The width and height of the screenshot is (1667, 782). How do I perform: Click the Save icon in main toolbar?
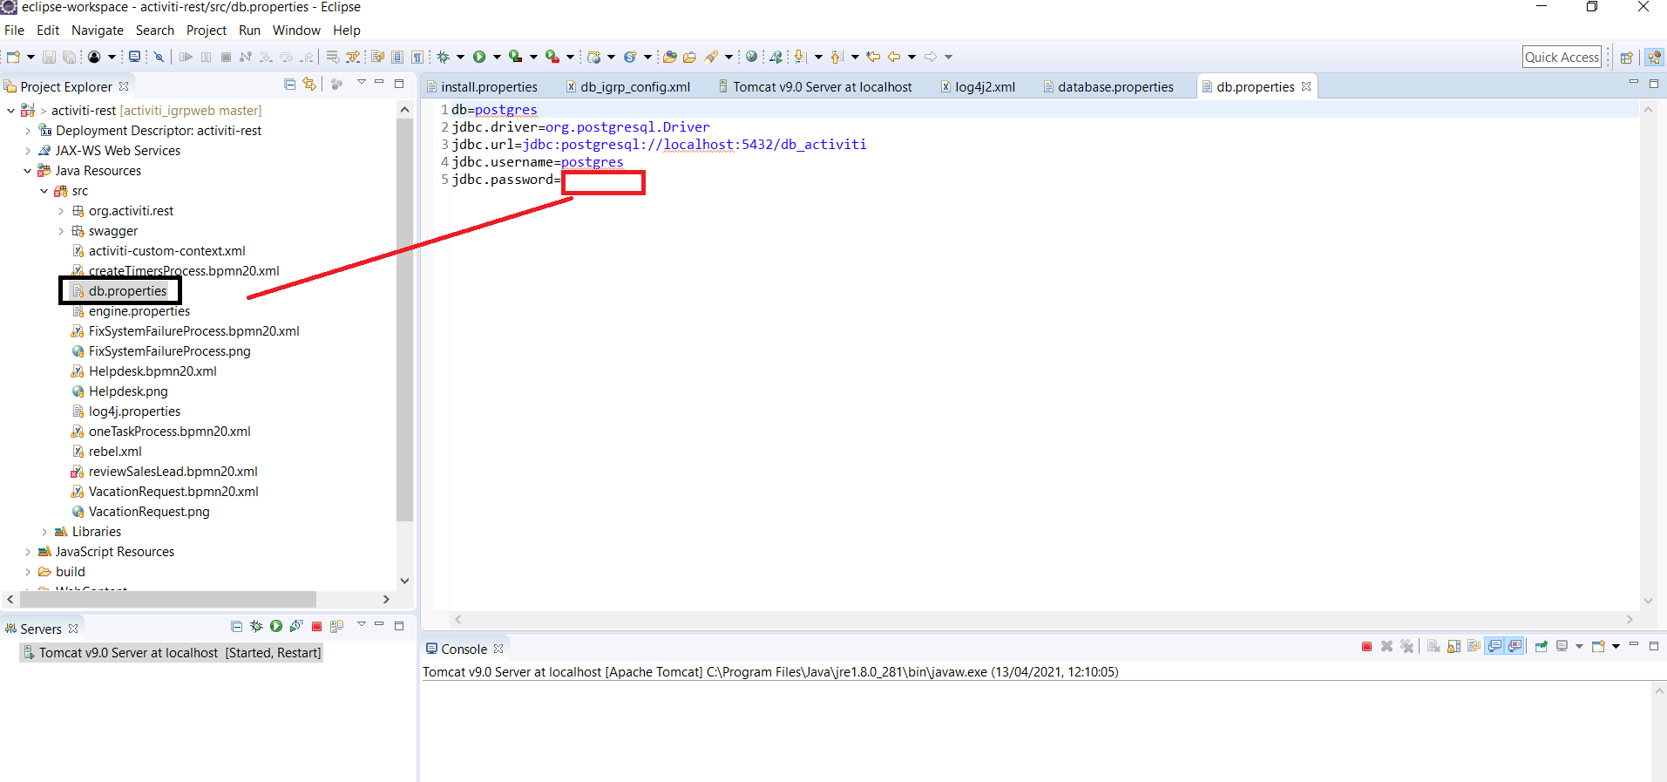click(50, 58)
